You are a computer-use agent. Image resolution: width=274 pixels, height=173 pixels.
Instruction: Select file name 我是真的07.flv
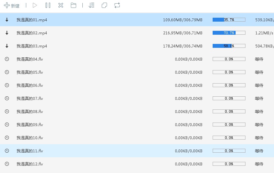(x=30, y=99)
